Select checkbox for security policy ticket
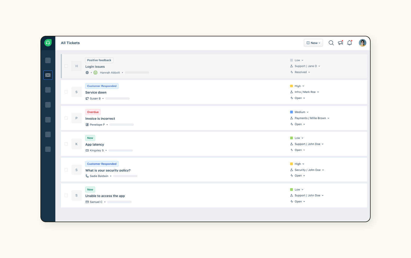 click(x=66, y=170)
